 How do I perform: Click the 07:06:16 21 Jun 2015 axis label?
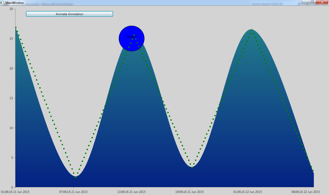pyautogui.click(x=73, y=192)
